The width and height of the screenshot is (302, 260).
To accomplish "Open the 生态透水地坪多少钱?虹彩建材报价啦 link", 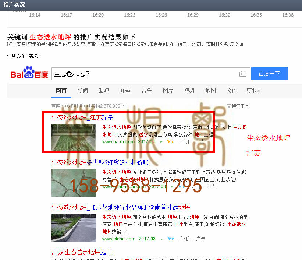I will pos(100,162).
